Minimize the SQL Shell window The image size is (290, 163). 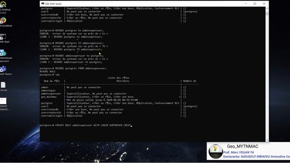click(246, 4)
